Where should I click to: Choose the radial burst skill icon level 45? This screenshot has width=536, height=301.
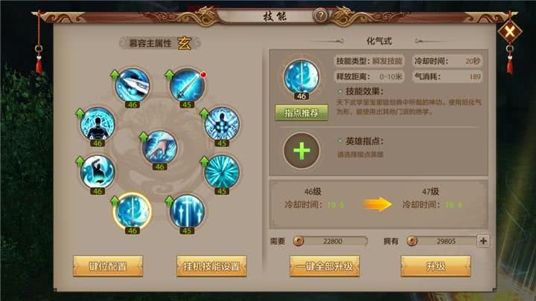[222, 172]
